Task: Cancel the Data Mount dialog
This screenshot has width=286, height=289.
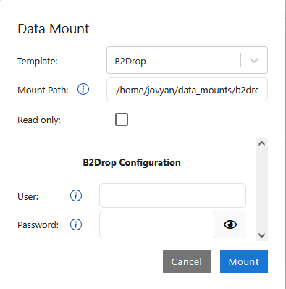Action: pyautogui.click(x=187, y=261)
